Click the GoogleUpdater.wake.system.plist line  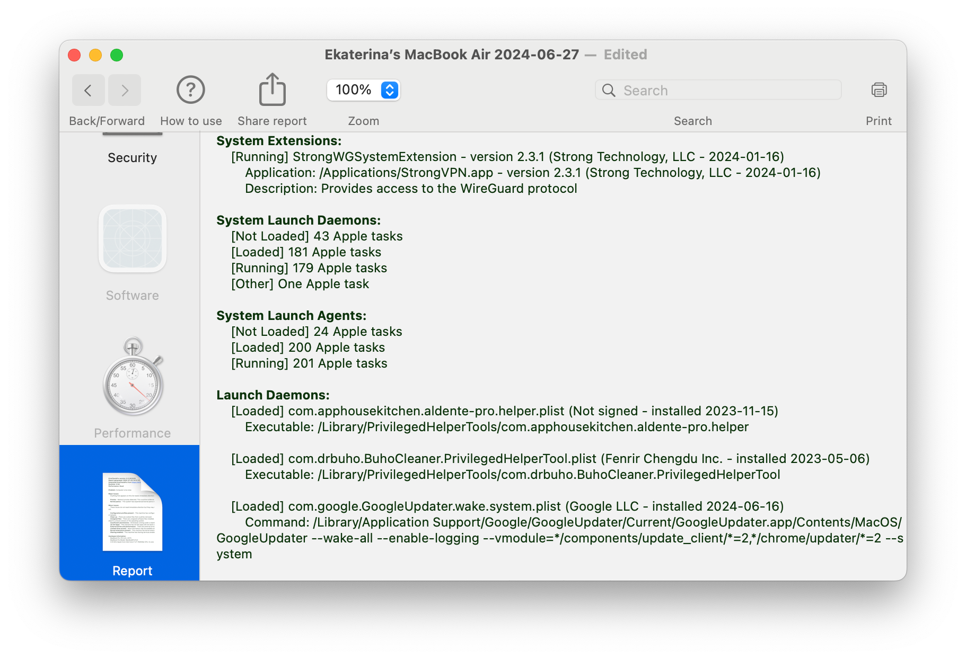point(507,506)
